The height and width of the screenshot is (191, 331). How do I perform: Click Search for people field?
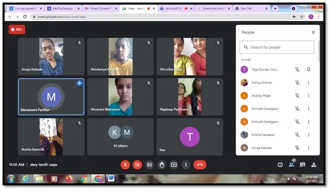tap(277, 47)
